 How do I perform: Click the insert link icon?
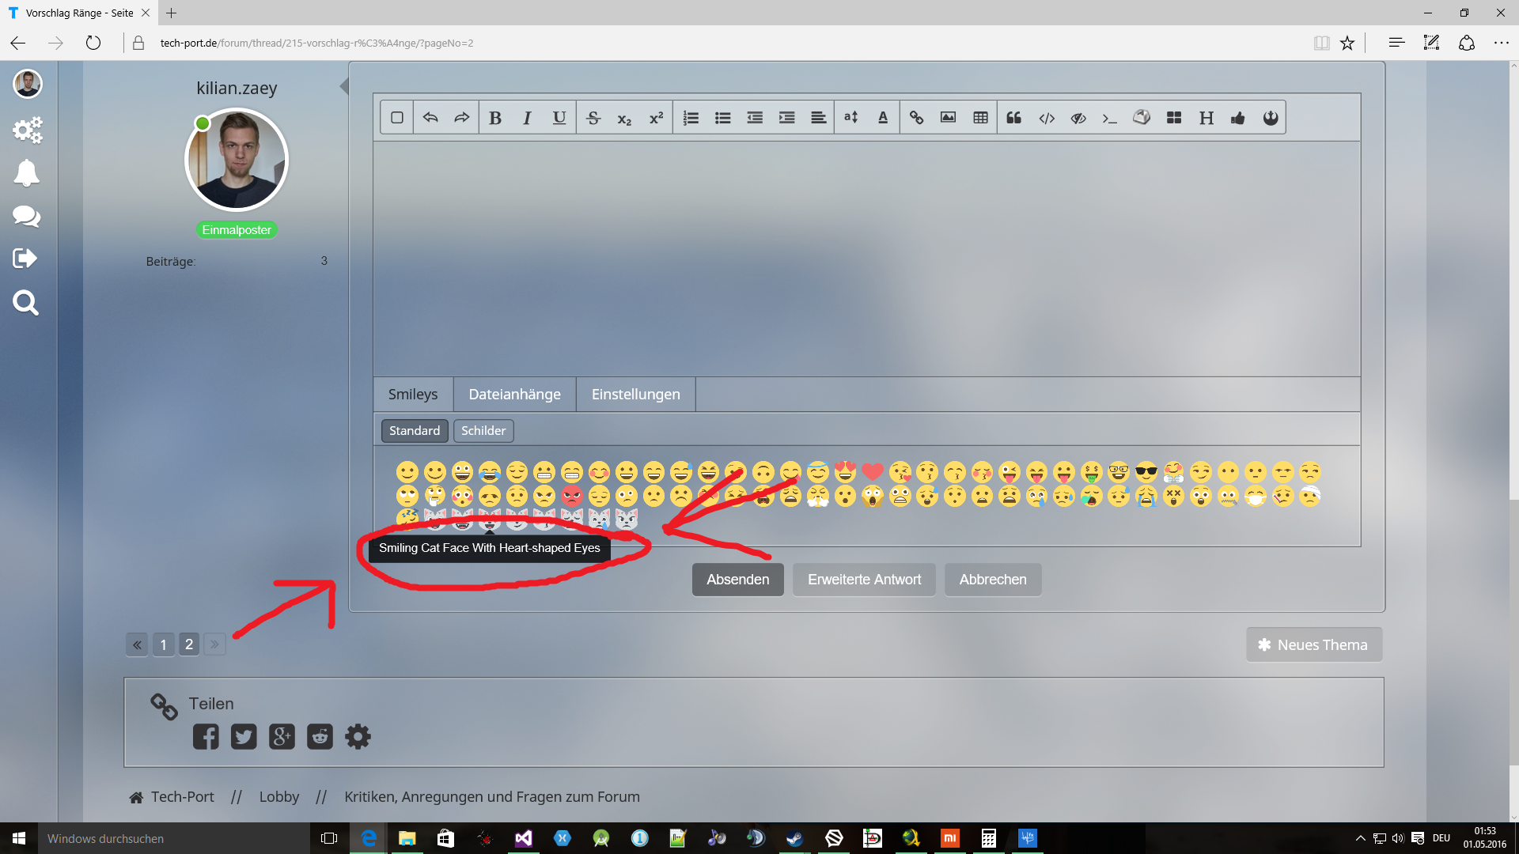click(x=916, y=118)
